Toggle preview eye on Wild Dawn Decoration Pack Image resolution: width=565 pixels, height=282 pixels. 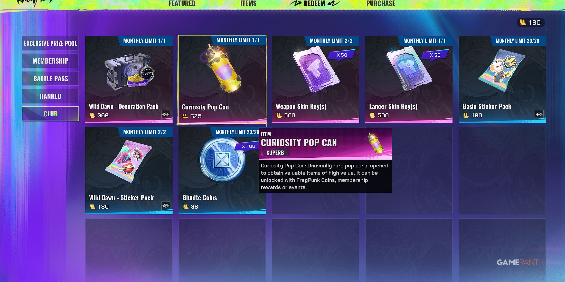coord(166,114)
